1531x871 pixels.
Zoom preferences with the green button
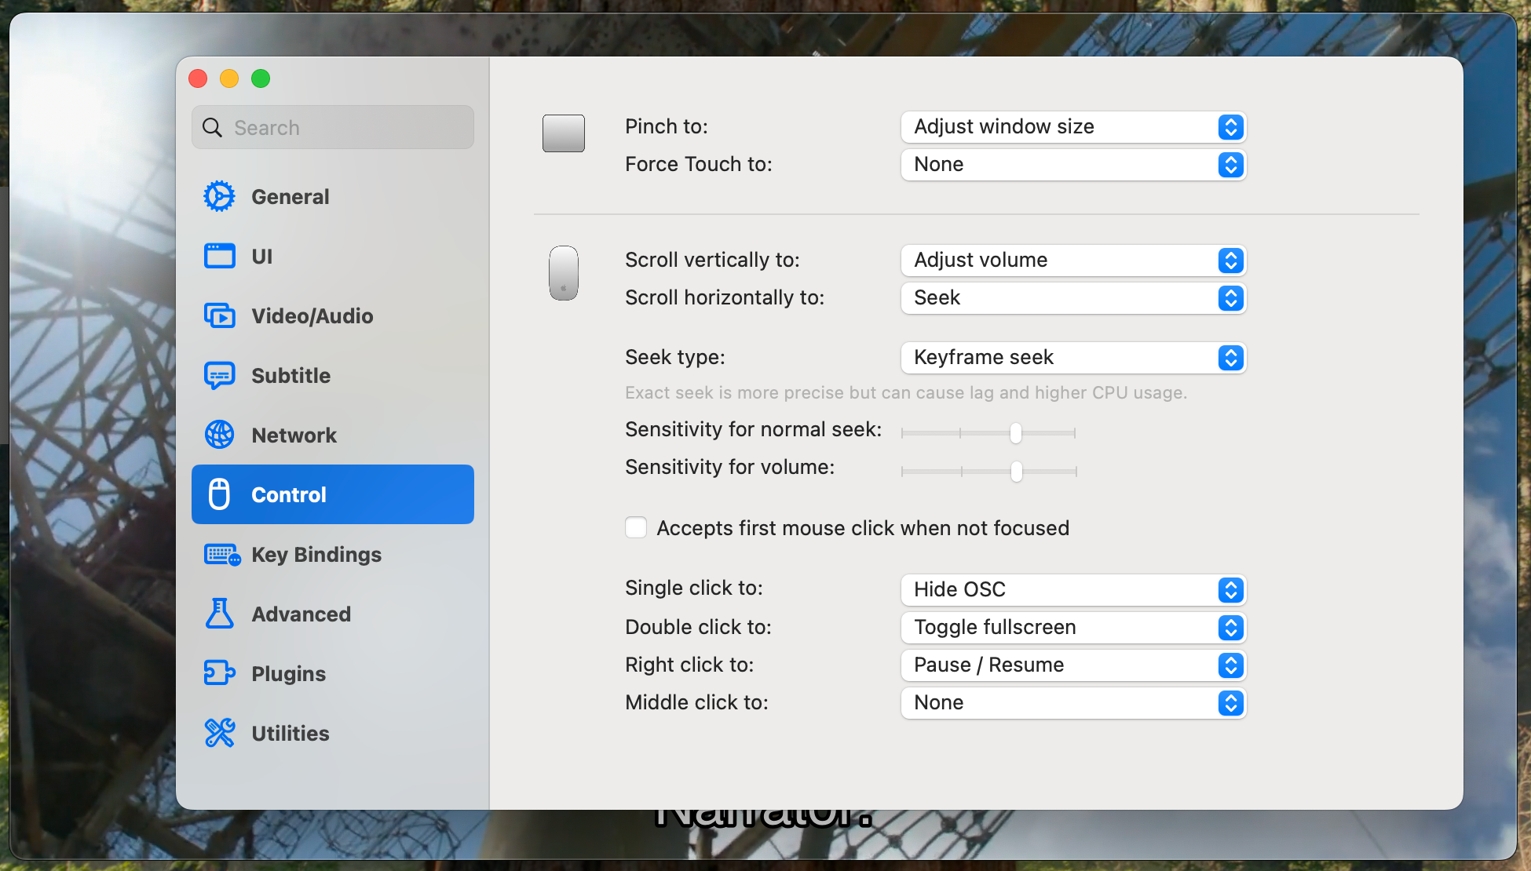[x=261, y=78]
